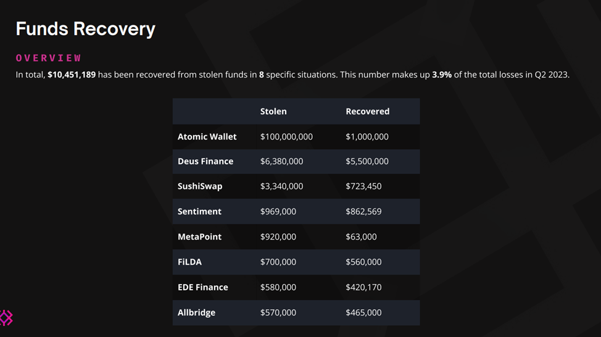The image size is (601, 337).
Task: Click the Deus Finance row label
Action: 205,161
